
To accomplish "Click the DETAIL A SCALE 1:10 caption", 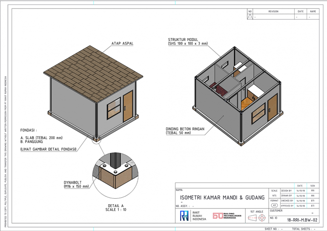I will tap(114, 208).
